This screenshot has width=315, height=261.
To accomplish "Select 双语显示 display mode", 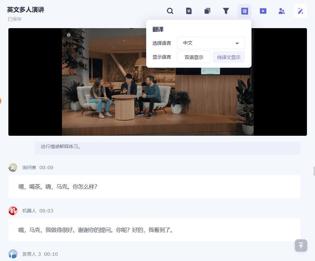I will tap(194, 57).
